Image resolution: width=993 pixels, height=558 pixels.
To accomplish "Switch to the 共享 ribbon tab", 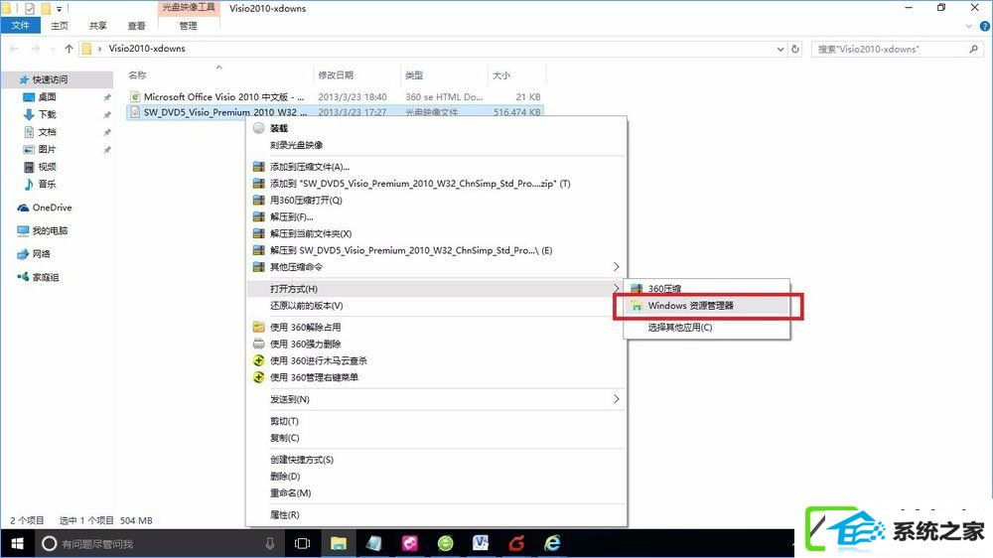I will point(98,26).
